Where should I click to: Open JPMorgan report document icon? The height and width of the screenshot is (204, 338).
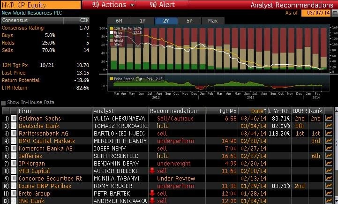tap(14, 164)
